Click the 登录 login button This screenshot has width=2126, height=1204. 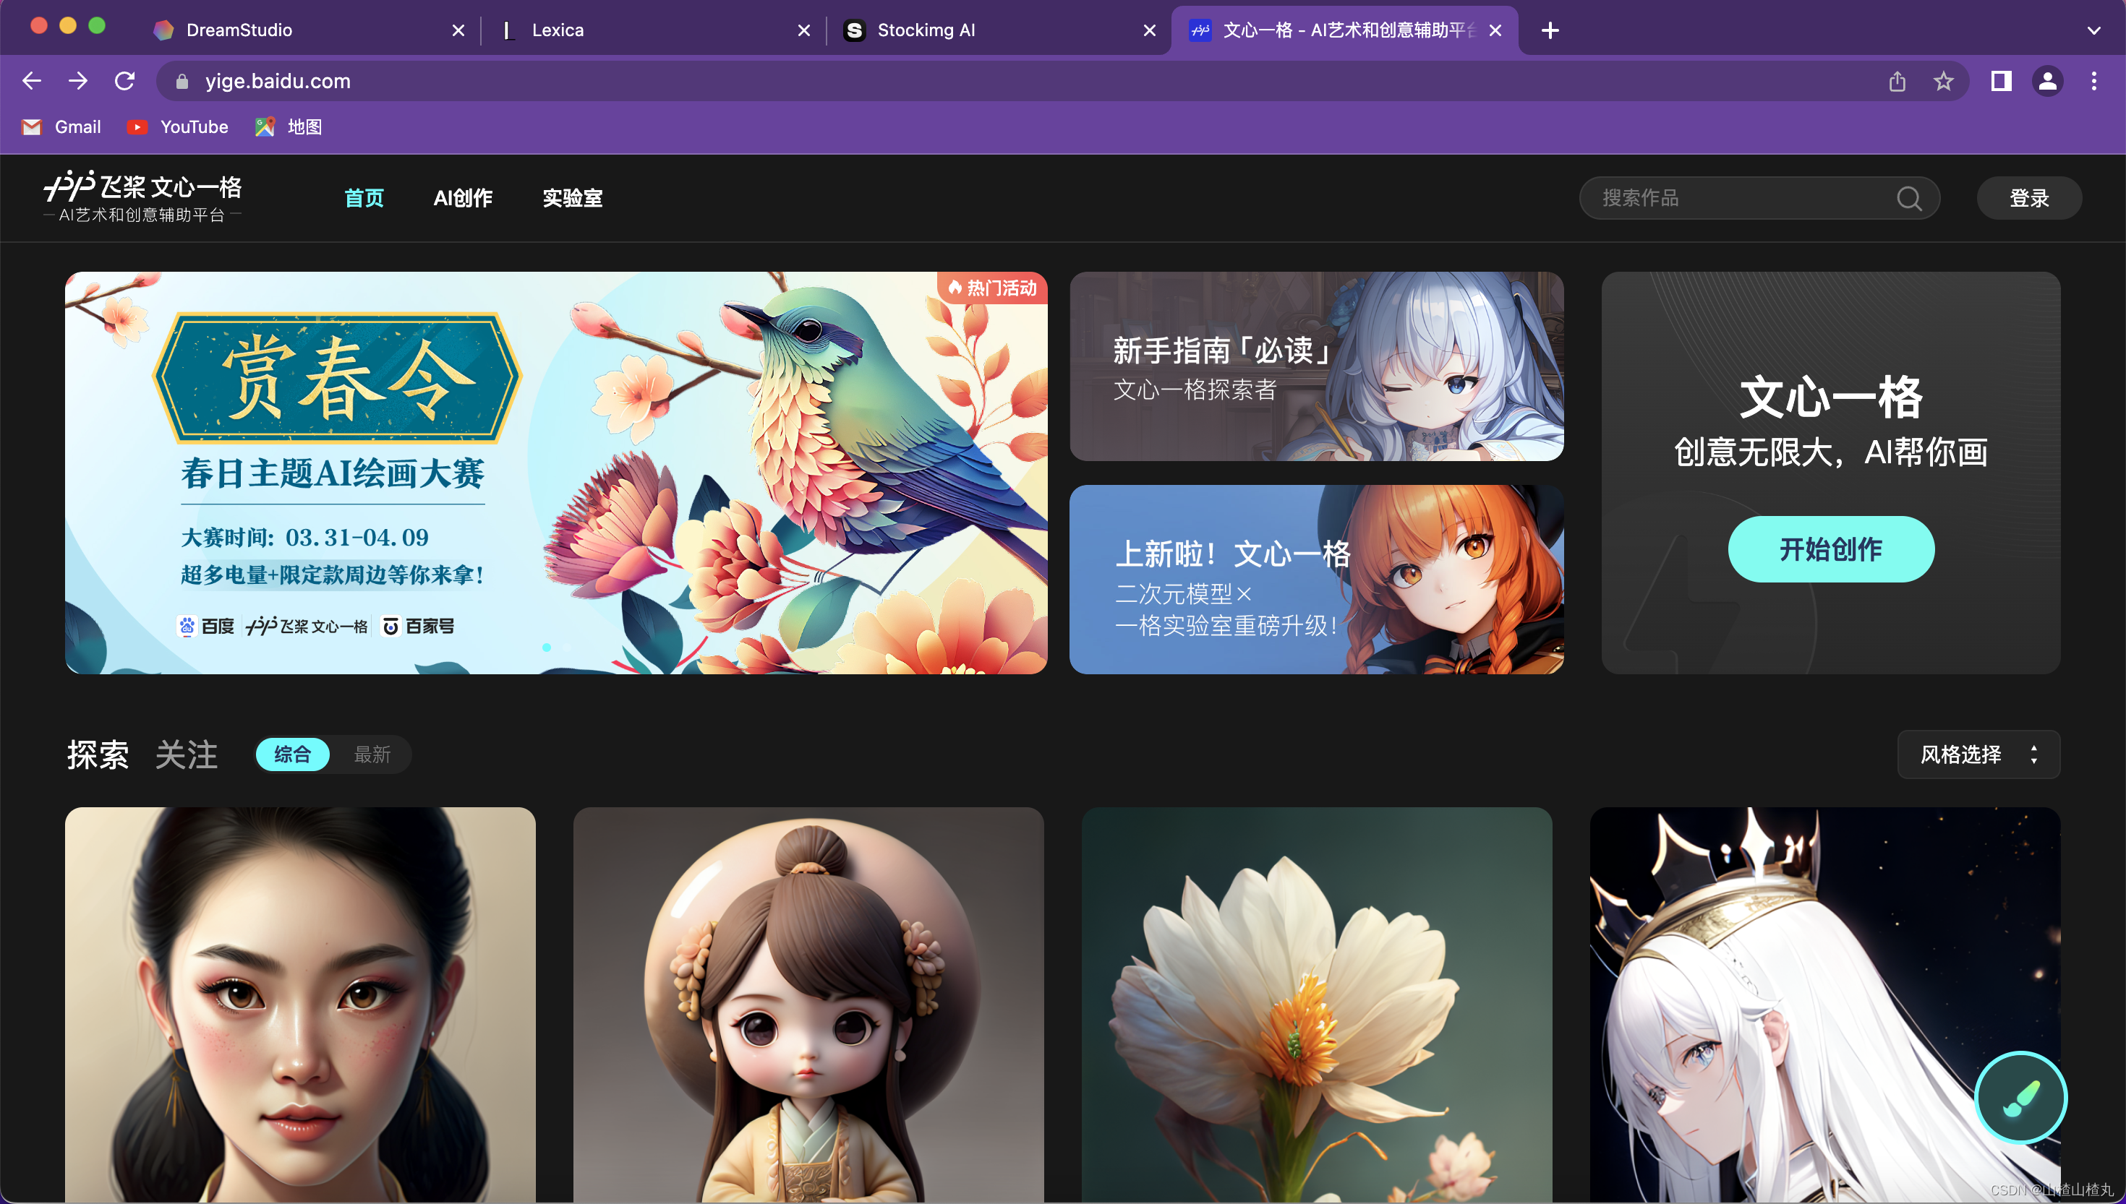tap(2029, 197)
